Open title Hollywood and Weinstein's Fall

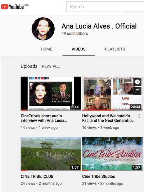[x=108, y=118]
